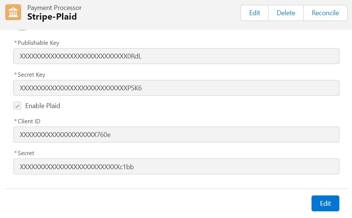Viewport: 352px width, 218px height.
Task: Click the Payment Processor bank icon
Action: click(x=13, y=13)
